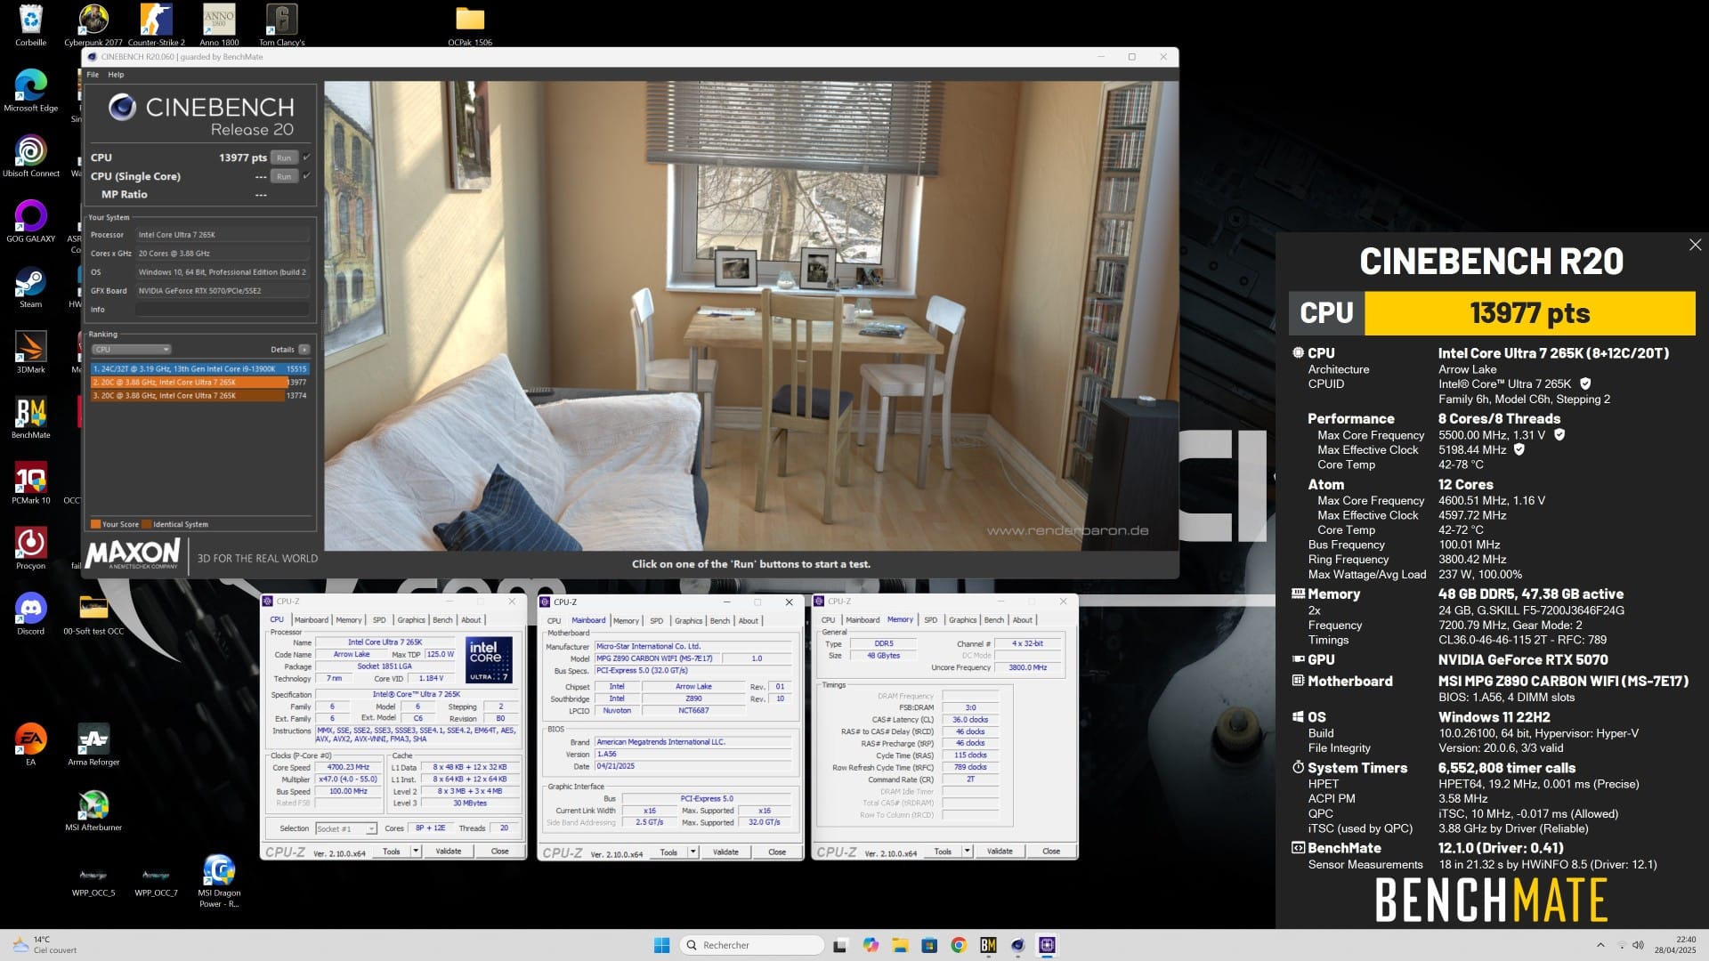Open the Arma Reforger desktop shortcut
The image size is (1709, 961).
(93, 744)
